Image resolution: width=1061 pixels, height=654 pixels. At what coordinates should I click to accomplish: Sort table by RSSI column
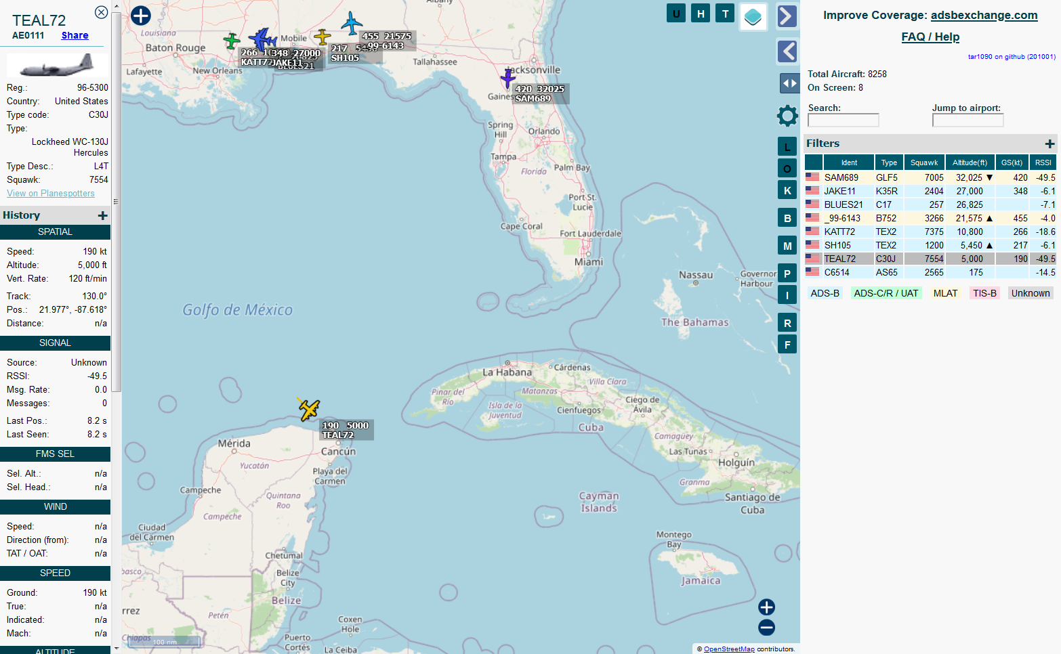click(1043, 162)
